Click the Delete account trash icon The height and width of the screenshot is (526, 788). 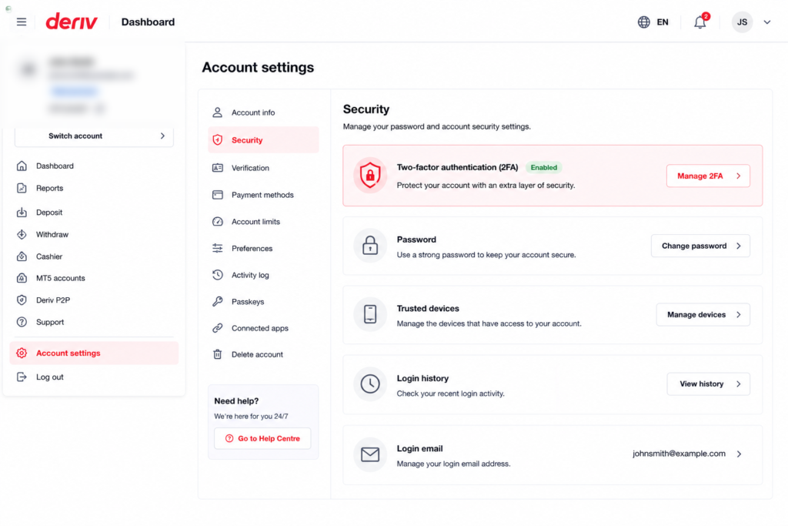[217, 354]
